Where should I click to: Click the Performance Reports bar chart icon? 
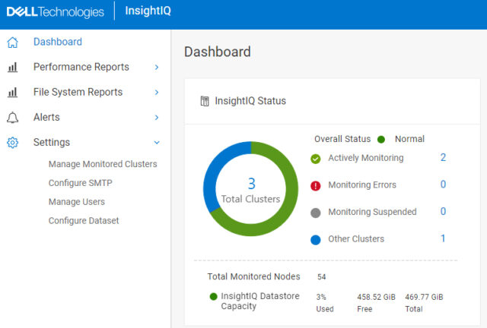pyautogui.click(x=12, y=68)
